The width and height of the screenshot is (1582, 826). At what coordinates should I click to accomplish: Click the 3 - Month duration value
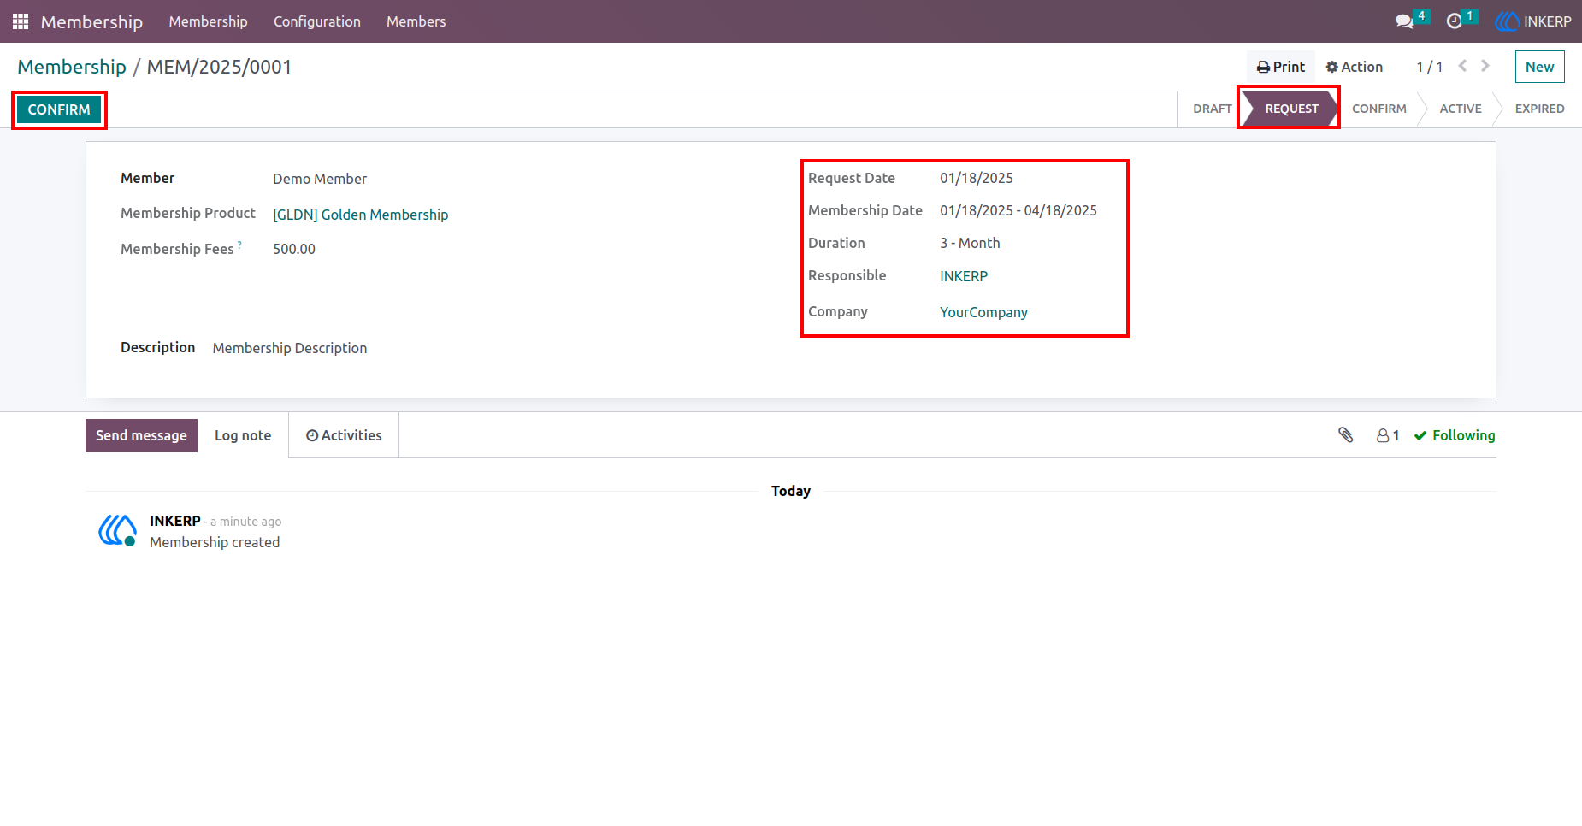coord(970,243)
